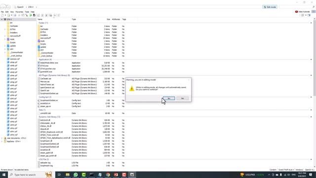Click the yellow warning triangle icon in dialog
316x178 pixels.
[x=132, y=89]
